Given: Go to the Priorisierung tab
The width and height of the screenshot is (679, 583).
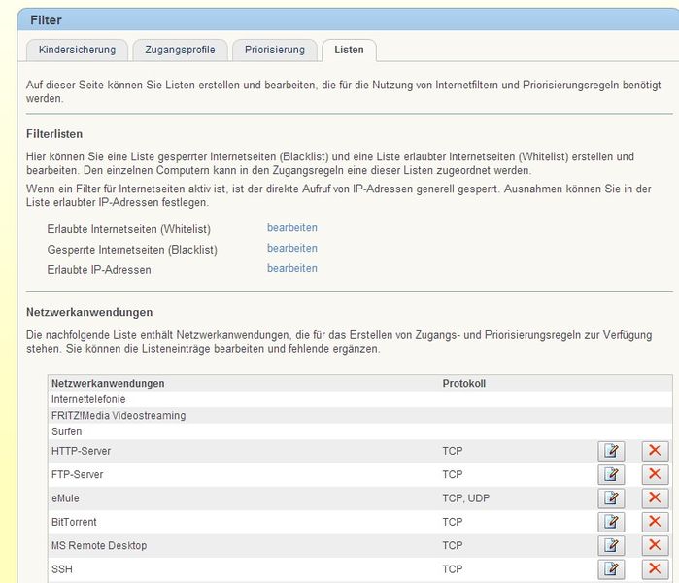Looking at the screenshot, I should tap(274, 50).
